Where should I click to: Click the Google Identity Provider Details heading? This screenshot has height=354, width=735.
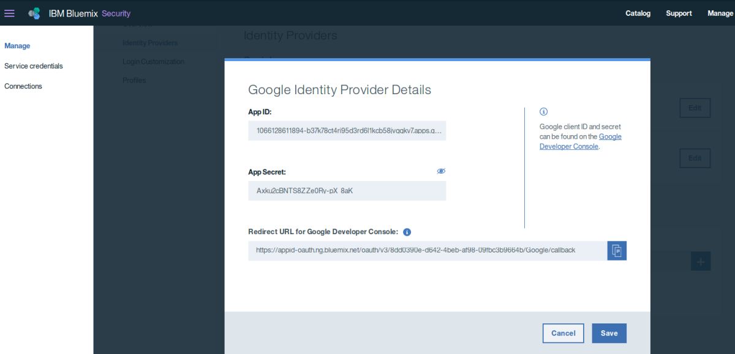(x=339, y=90)
